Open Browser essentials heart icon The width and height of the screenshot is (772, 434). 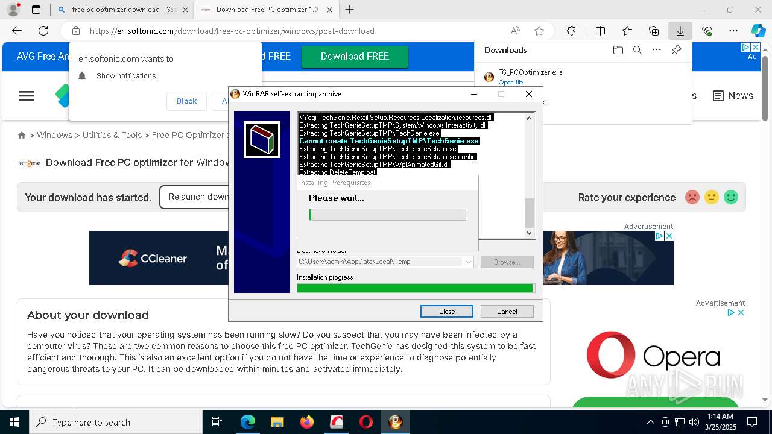click(707, 31)
